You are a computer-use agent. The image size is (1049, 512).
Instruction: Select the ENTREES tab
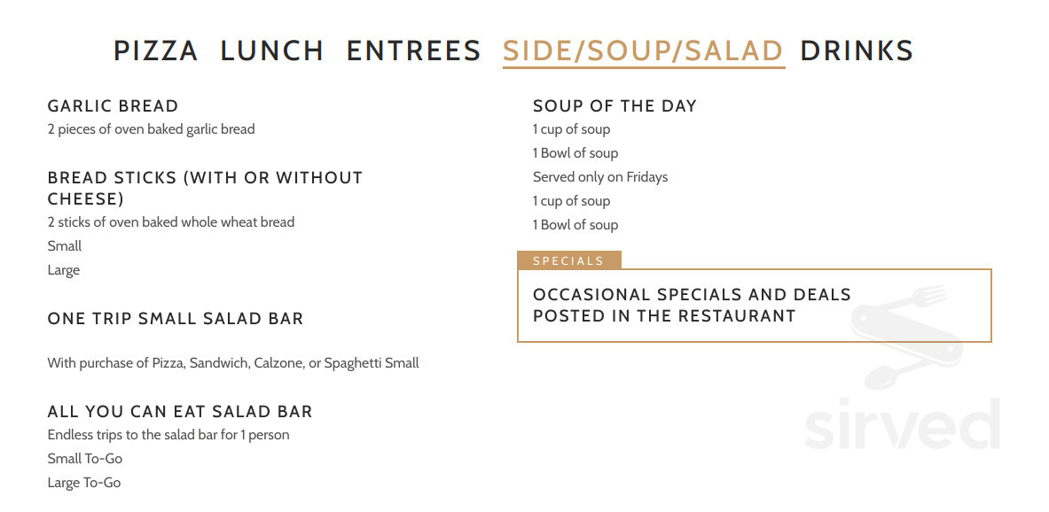[413, 50]
